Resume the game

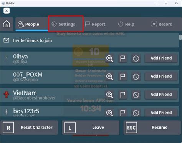(152, 128)
